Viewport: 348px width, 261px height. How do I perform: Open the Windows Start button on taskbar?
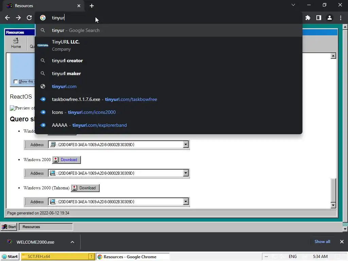tap(10, 257)
